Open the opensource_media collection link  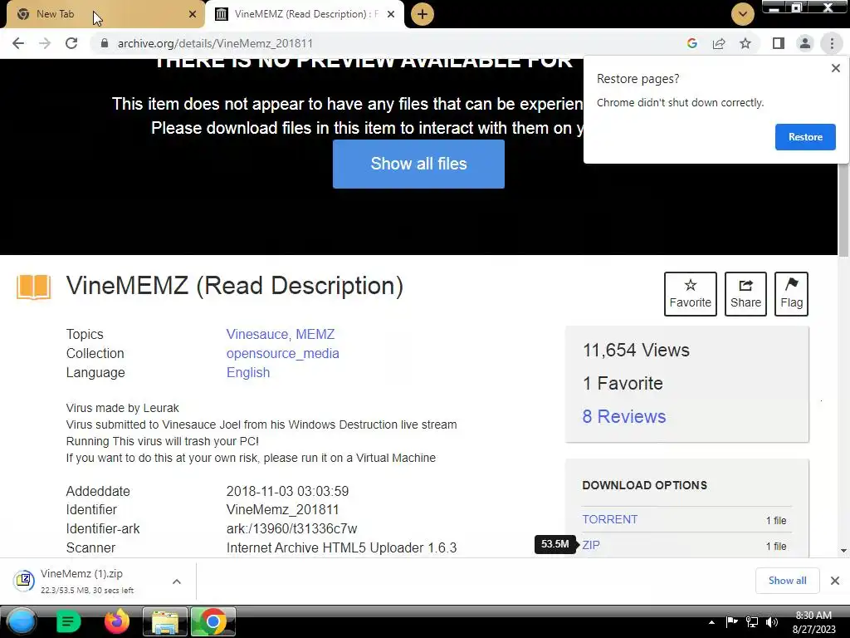point(282,353)
